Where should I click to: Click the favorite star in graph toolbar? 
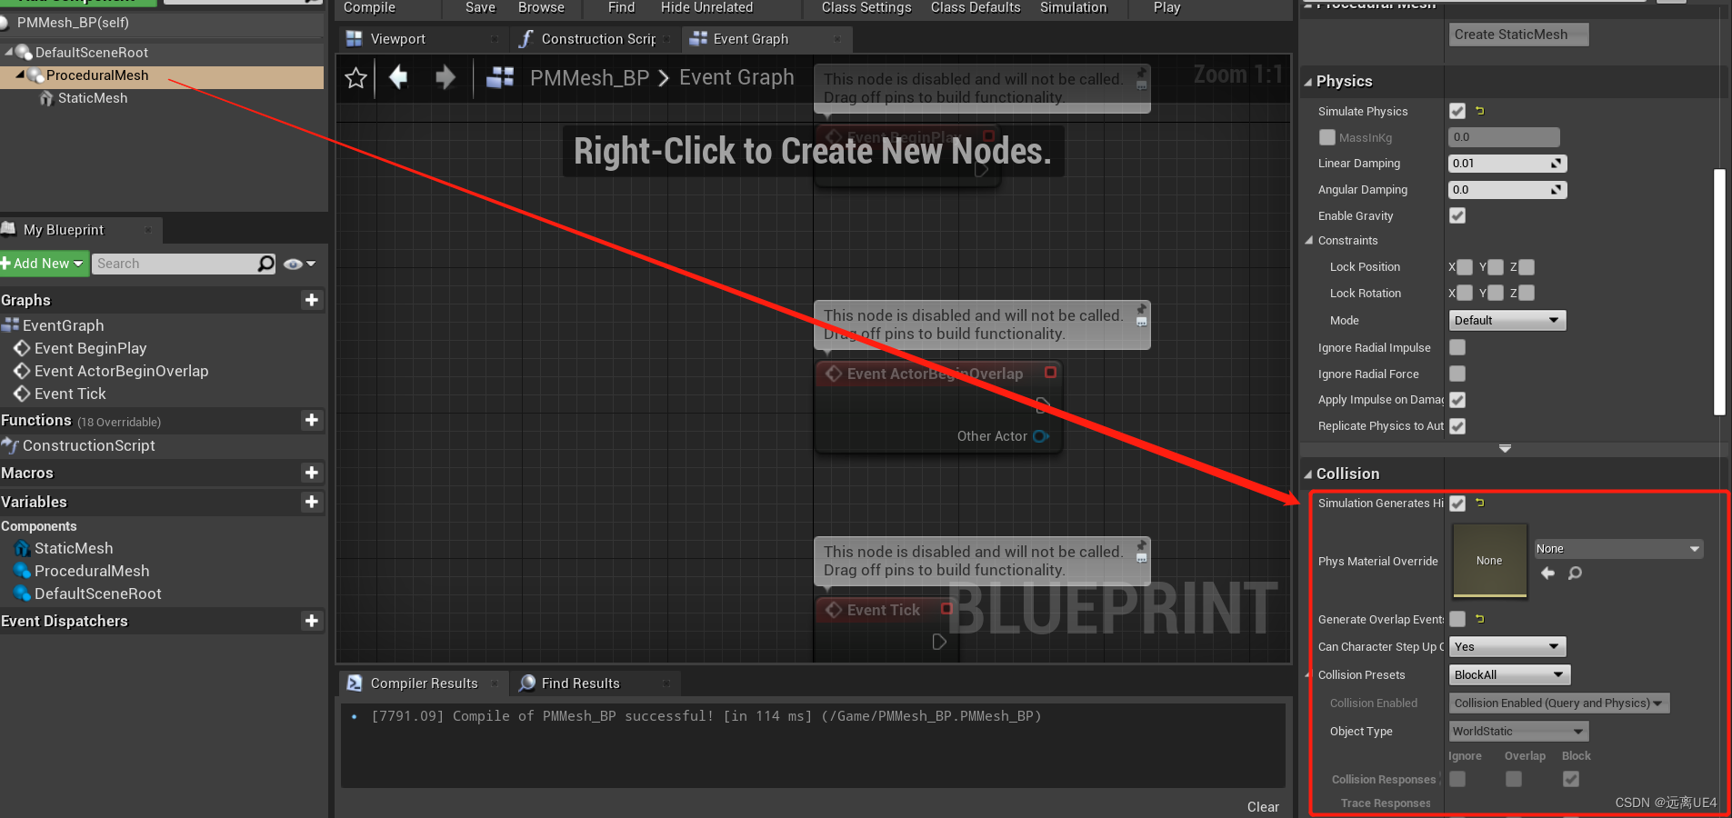point(355,77)
